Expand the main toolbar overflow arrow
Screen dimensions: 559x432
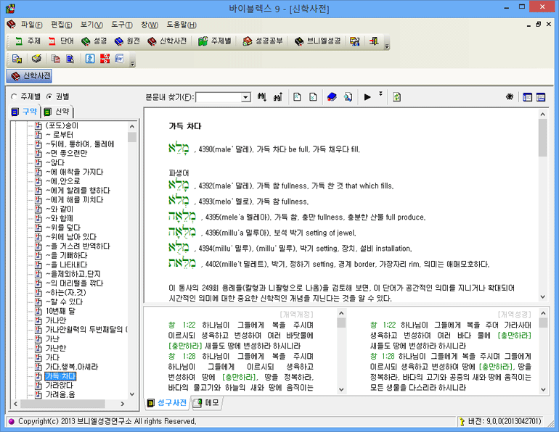(x=387, y=46)
